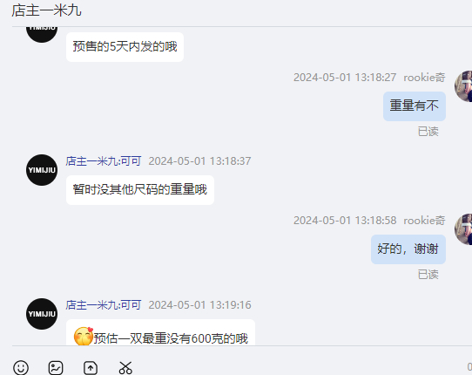The height and width of the screenshot is (375, 472).
Task: Select the scissors screenshot tool
Action: point(125,367)
